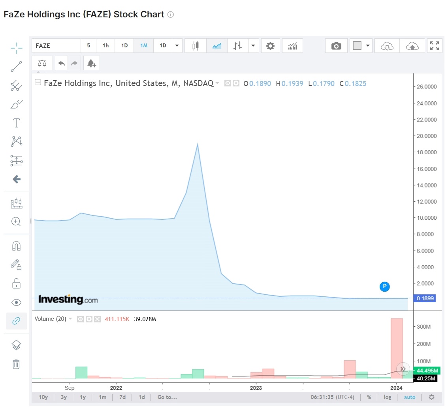Set range to 1d
448x410 pixels.
pos(142,397)
